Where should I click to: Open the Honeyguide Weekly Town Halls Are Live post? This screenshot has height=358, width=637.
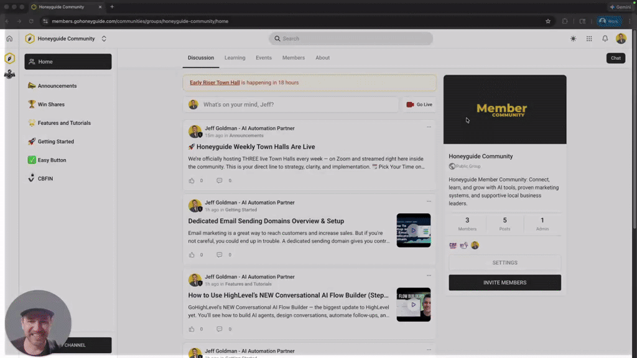251,147
